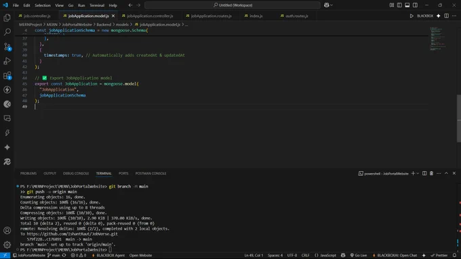This screenshot has height=259, width=461.
Task: Run code with the play icon
Action: 412,16
